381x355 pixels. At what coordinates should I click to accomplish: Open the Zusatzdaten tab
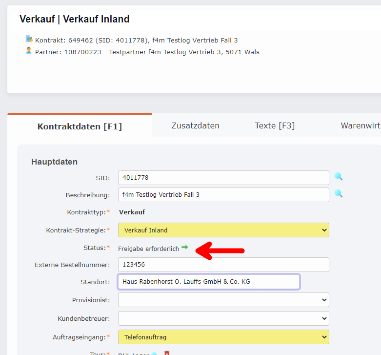pyautogui.click(x=195, y=125)
